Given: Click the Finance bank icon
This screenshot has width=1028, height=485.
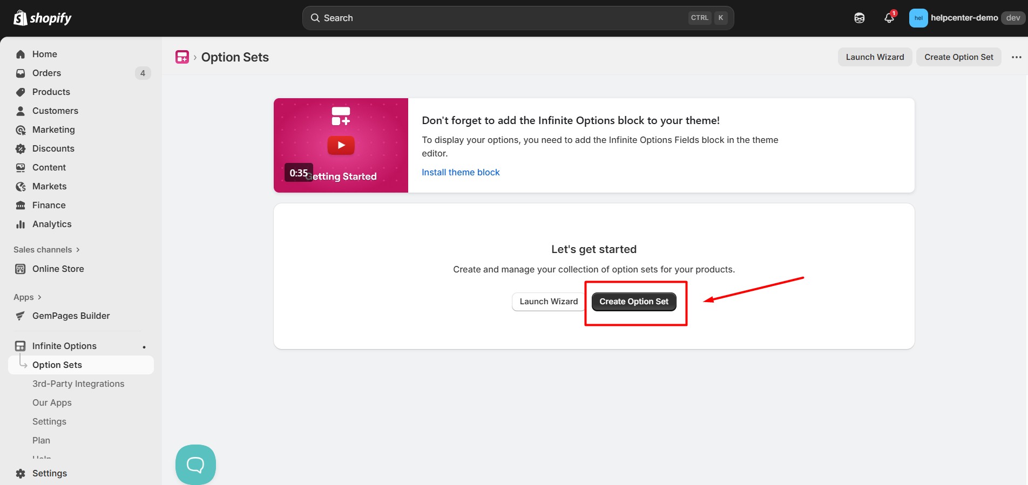Looking at the screenshot, I should click(x=21, y=205).
